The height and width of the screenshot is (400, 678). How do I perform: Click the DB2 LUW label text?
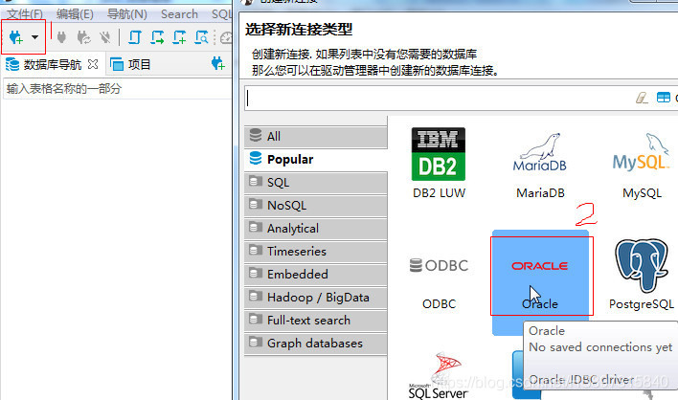coord(439,193)
